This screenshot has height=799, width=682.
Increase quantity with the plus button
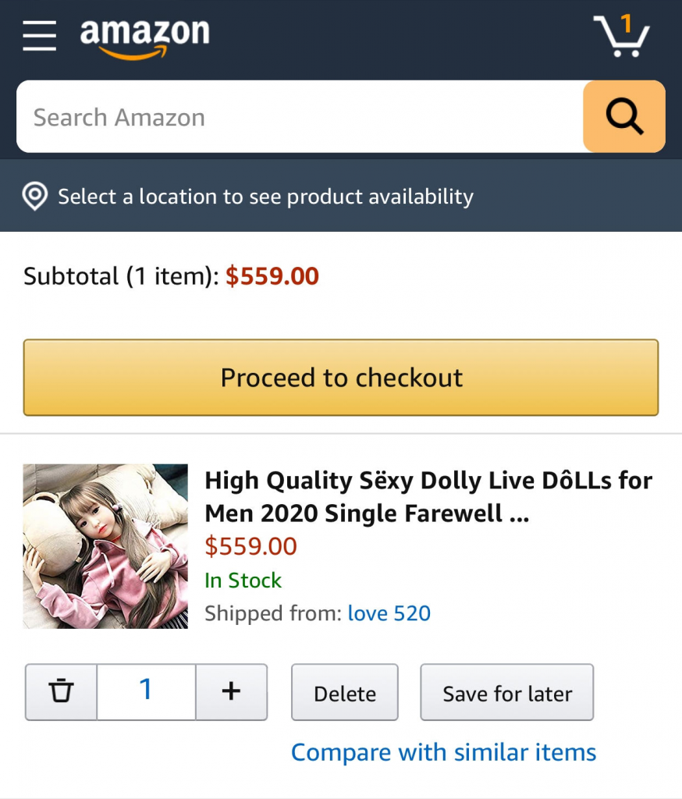pyautogui.click(x=231, y=691)
